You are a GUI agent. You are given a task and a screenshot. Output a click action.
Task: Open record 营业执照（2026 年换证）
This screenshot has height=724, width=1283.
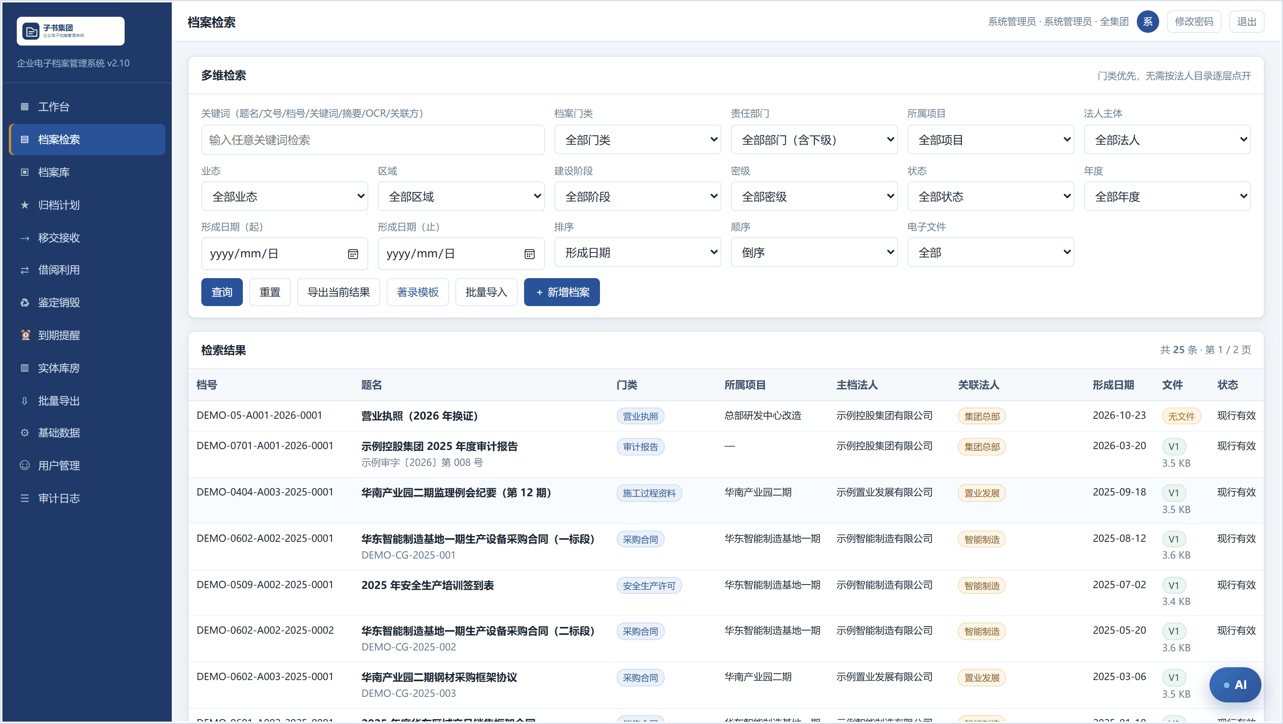pos(419,416)
